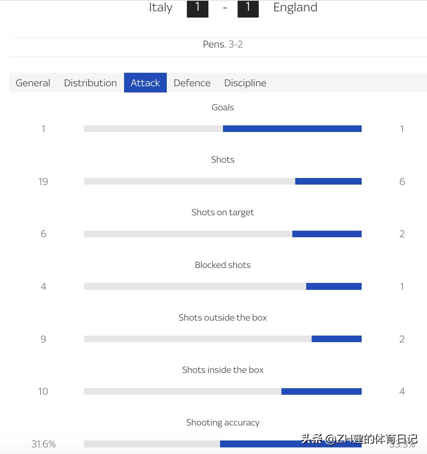This screenshot has height=454, width=427.
Task: Switch to the Discipline tab
Action: [x=245, y=83]
